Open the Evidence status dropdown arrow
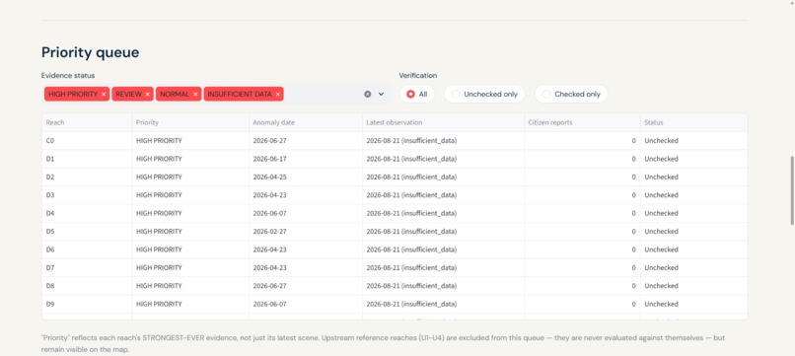The width and height of the screenshot is (795, 356). click(382, 94)
